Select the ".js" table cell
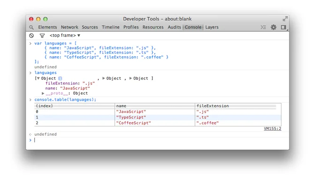 tap(238, 111)
